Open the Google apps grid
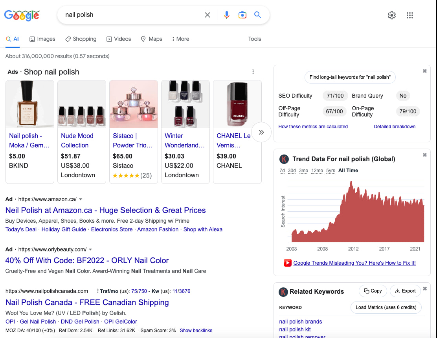This screenshot has width=437, height=338. 409,15
